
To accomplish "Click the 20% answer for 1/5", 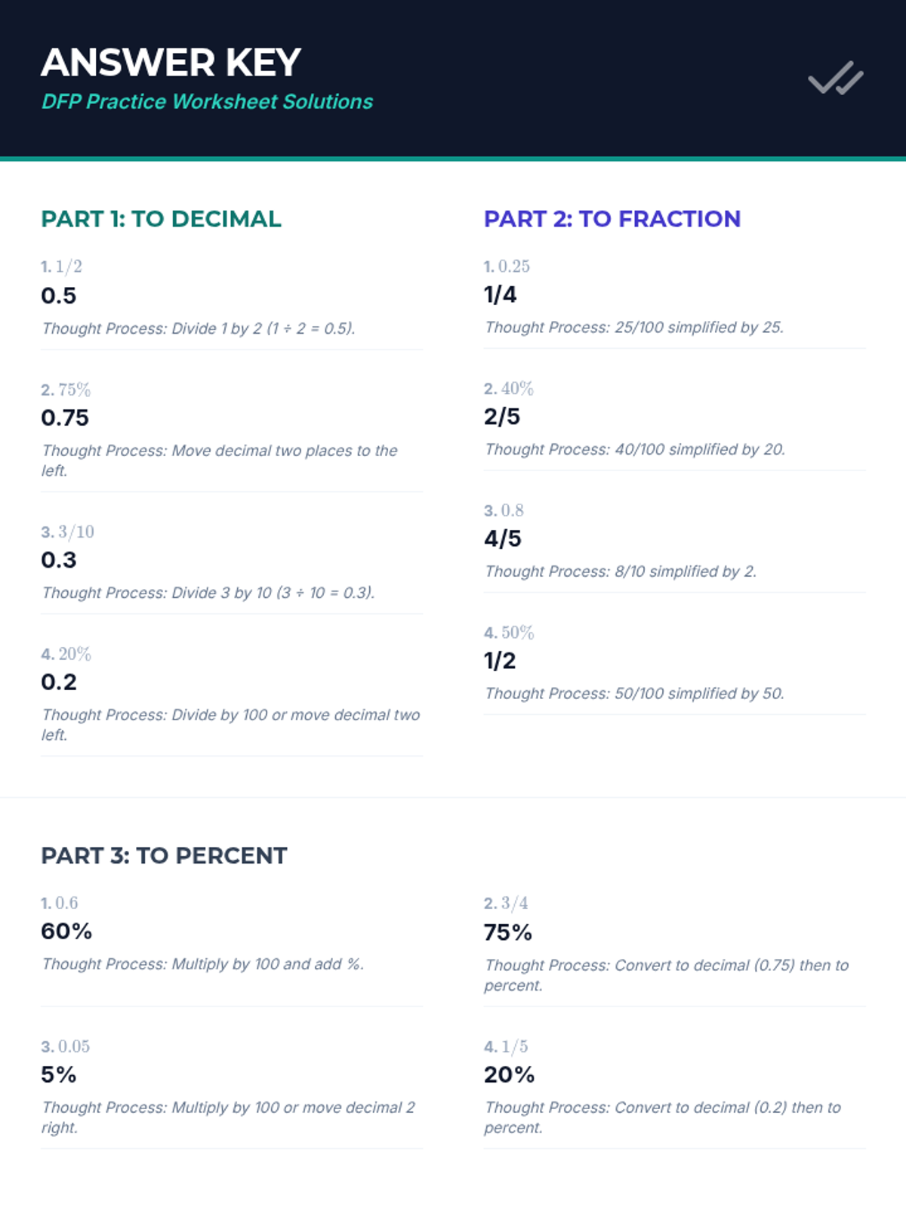I will [x=510, y=1074].
